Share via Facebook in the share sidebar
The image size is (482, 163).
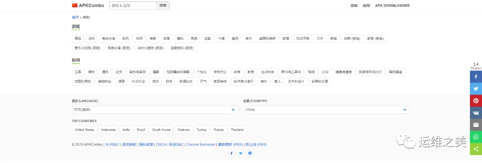click(x=476, y=76)
